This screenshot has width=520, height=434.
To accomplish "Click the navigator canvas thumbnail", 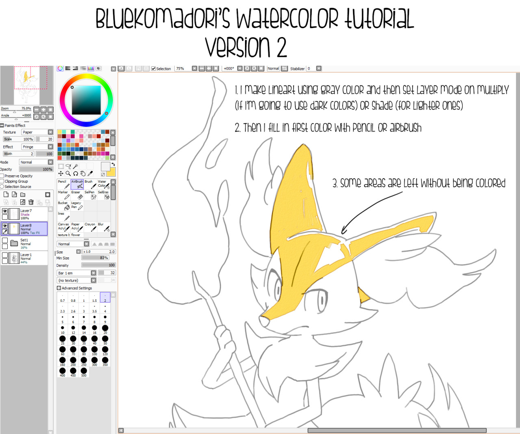I will tap(27, 85).
